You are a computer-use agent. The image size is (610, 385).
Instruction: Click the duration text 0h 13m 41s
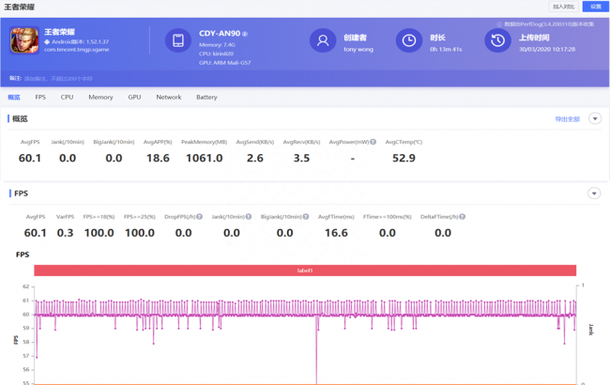446,50
